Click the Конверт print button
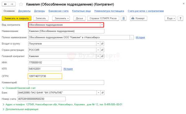The width and height of the screenshot is (186, 114). point(139,18)
